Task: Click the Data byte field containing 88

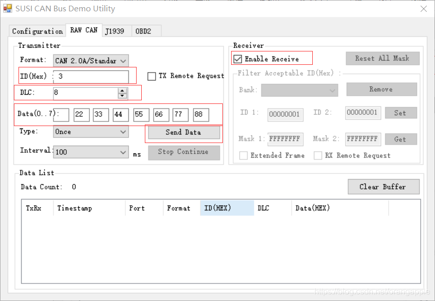Action: coord(201,115)
